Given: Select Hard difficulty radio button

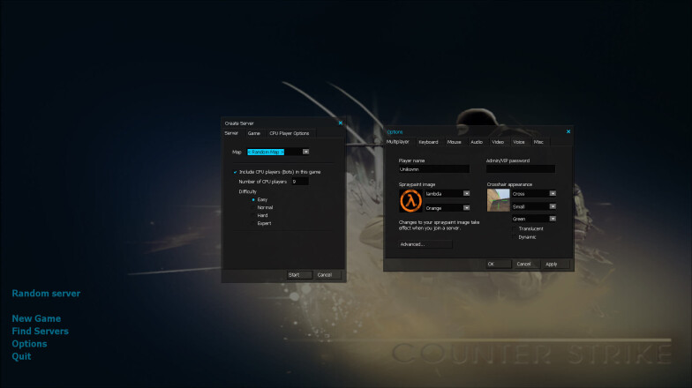Looking at the screenshot, I should pos(253,215).
